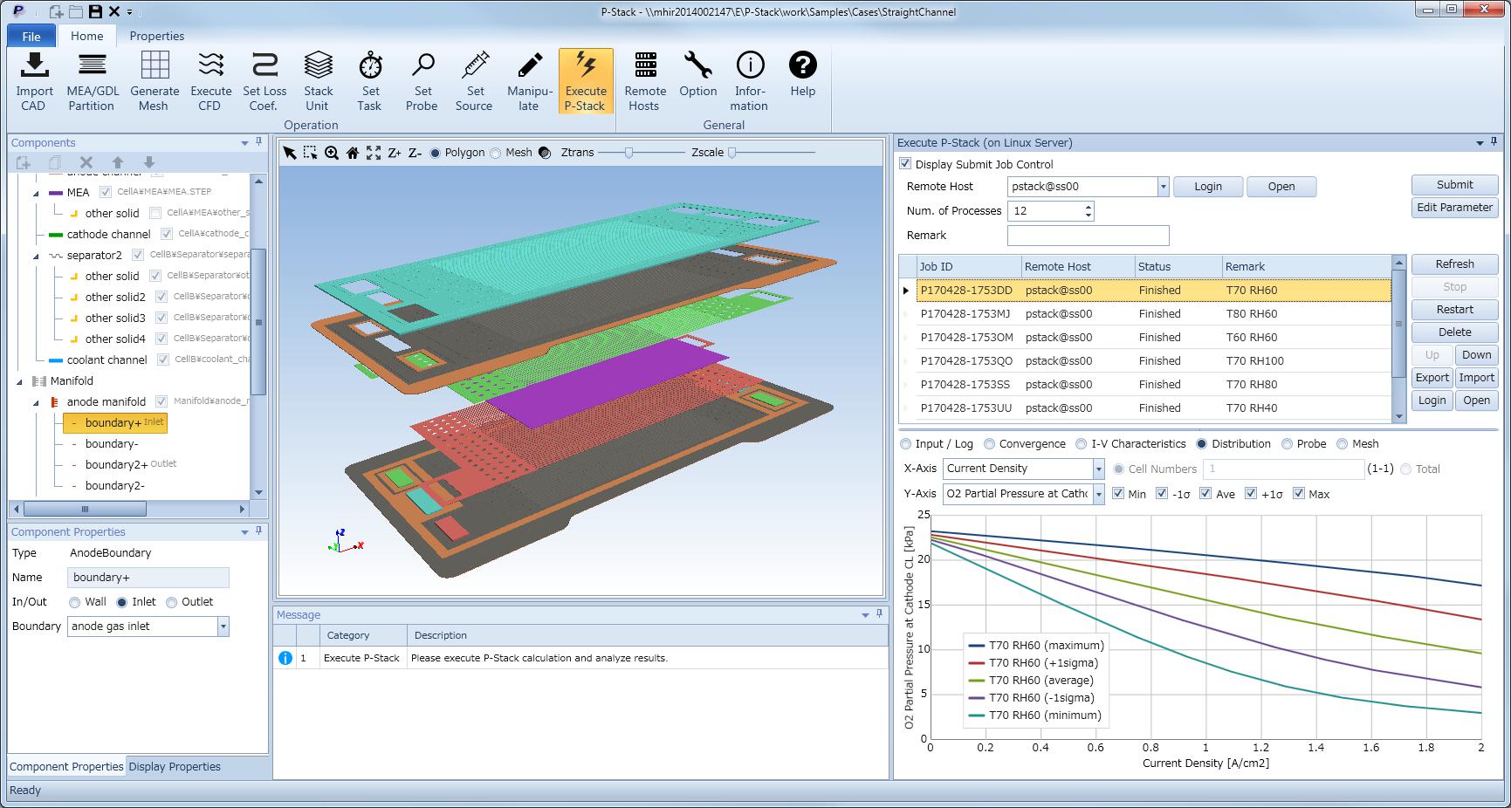Click the Edit Parameter button
This screenshot has height=808, width=1511.
pyautogui.click(x=1454, y=208)
